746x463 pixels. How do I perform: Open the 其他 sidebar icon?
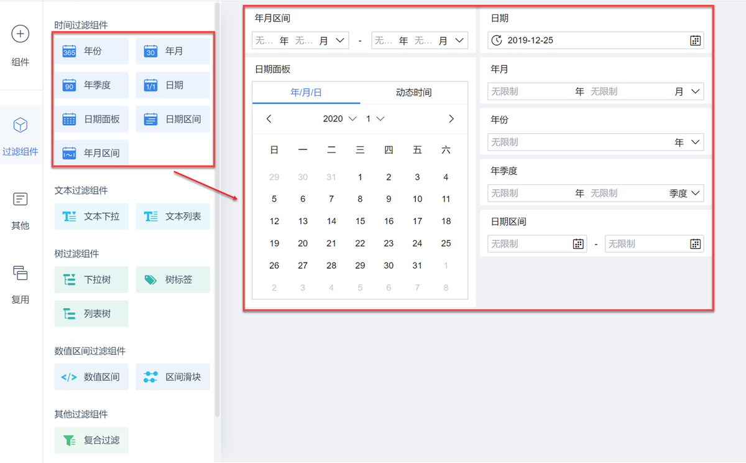[21, 199]
